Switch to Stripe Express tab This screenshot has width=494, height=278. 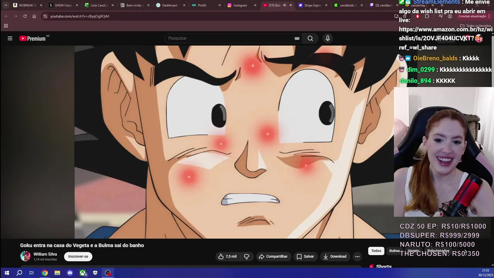click(x=312, y=5)
